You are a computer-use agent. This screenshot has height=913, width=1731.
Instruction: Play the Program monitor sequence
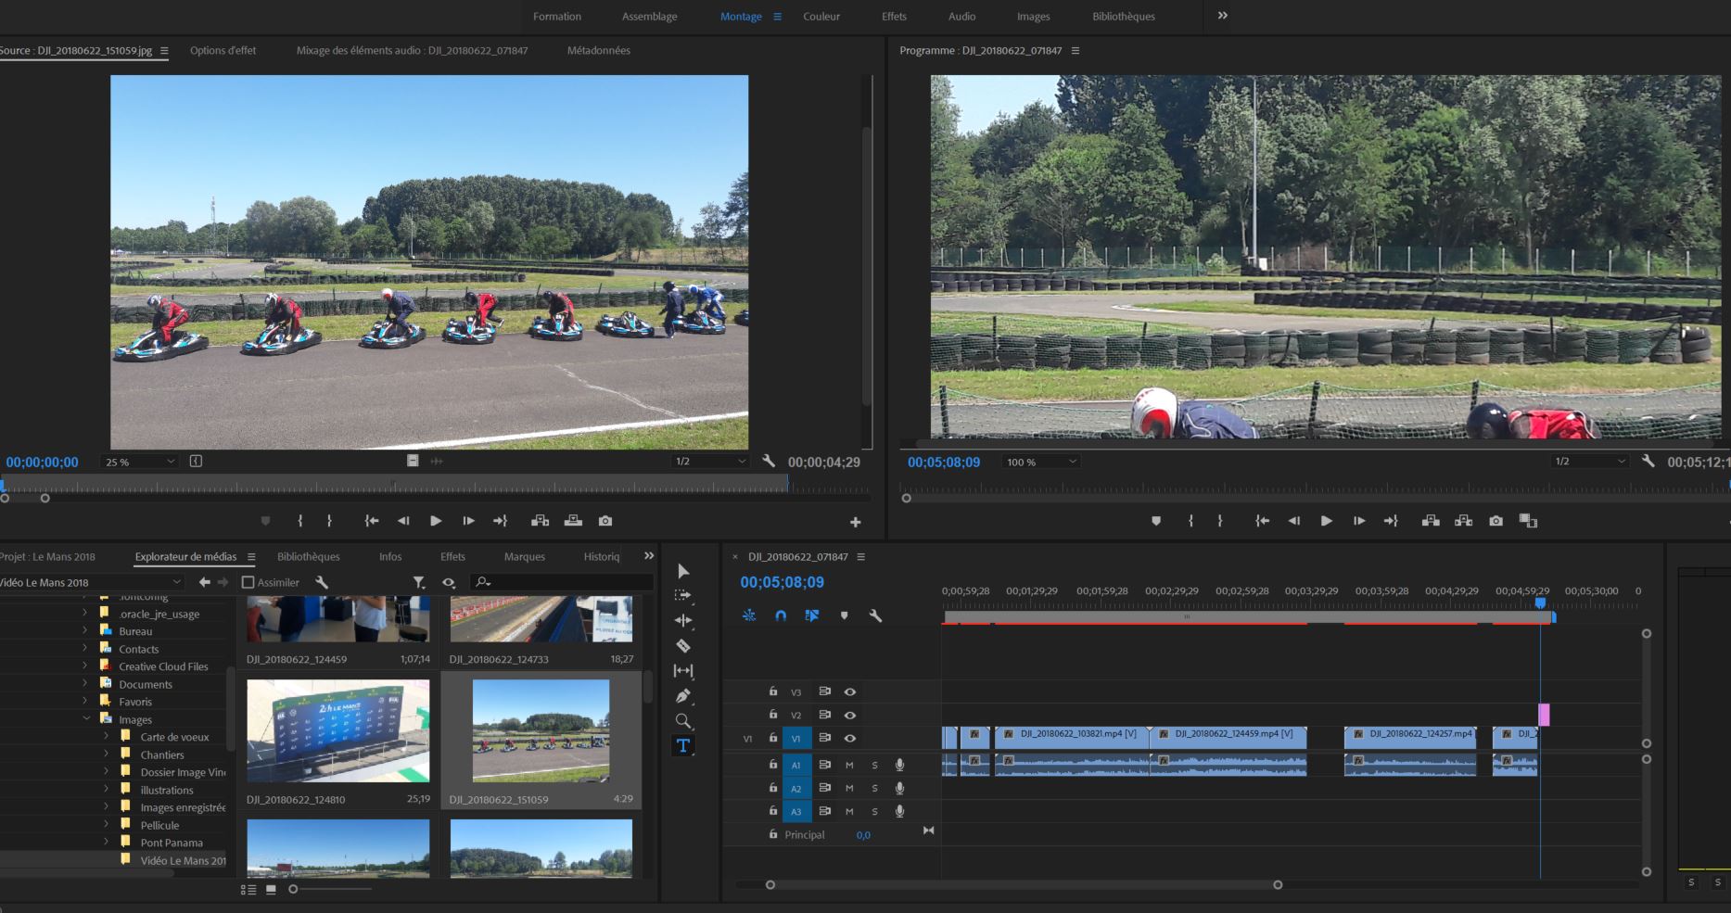(x=1326, y=521)
